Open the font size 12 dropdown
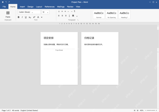Viewport: 159px width, 112px height. coord(45,12)
